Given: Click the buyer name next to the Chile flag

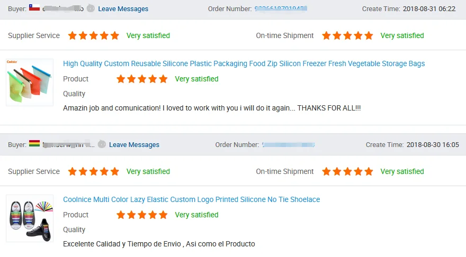Looking at the screenshot, I should 62,9.
